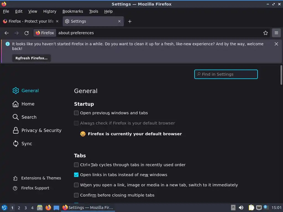Viewport: 283px width, 212px height.
Task: Go back using the back arrow
Action: click(x=7, y=33)
